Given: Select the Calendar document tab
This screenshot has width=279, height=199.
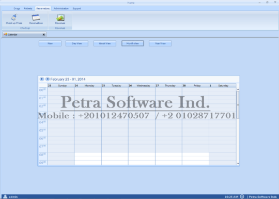Looking at the screenshot, I should coord(24,35).
